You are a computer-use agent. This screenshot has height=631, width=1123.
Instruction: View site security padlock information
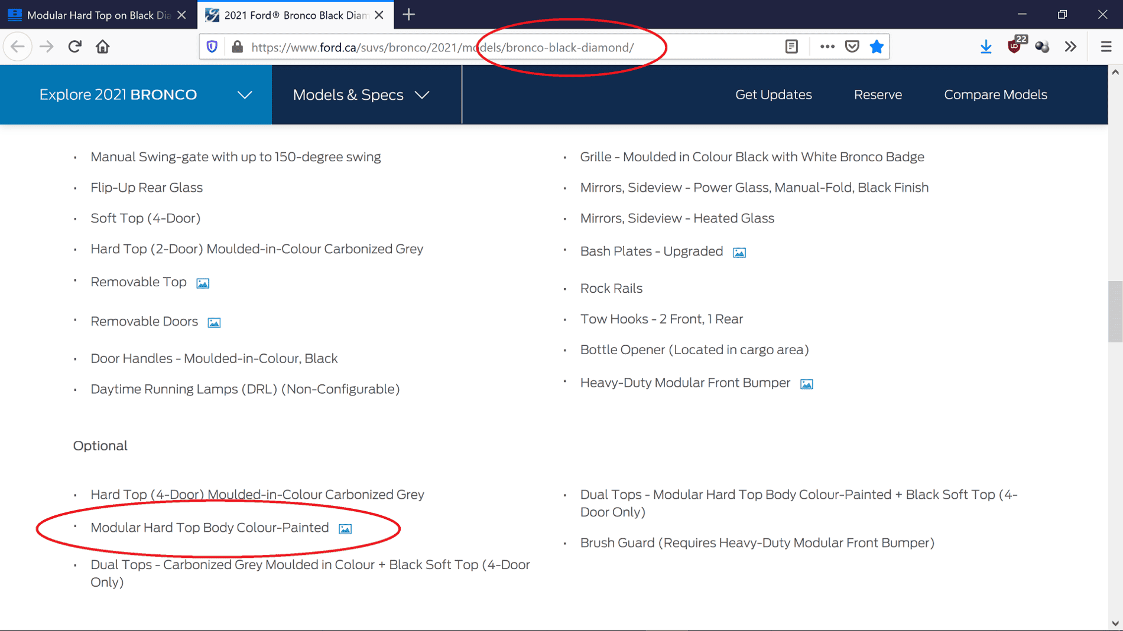pos(237,47)
